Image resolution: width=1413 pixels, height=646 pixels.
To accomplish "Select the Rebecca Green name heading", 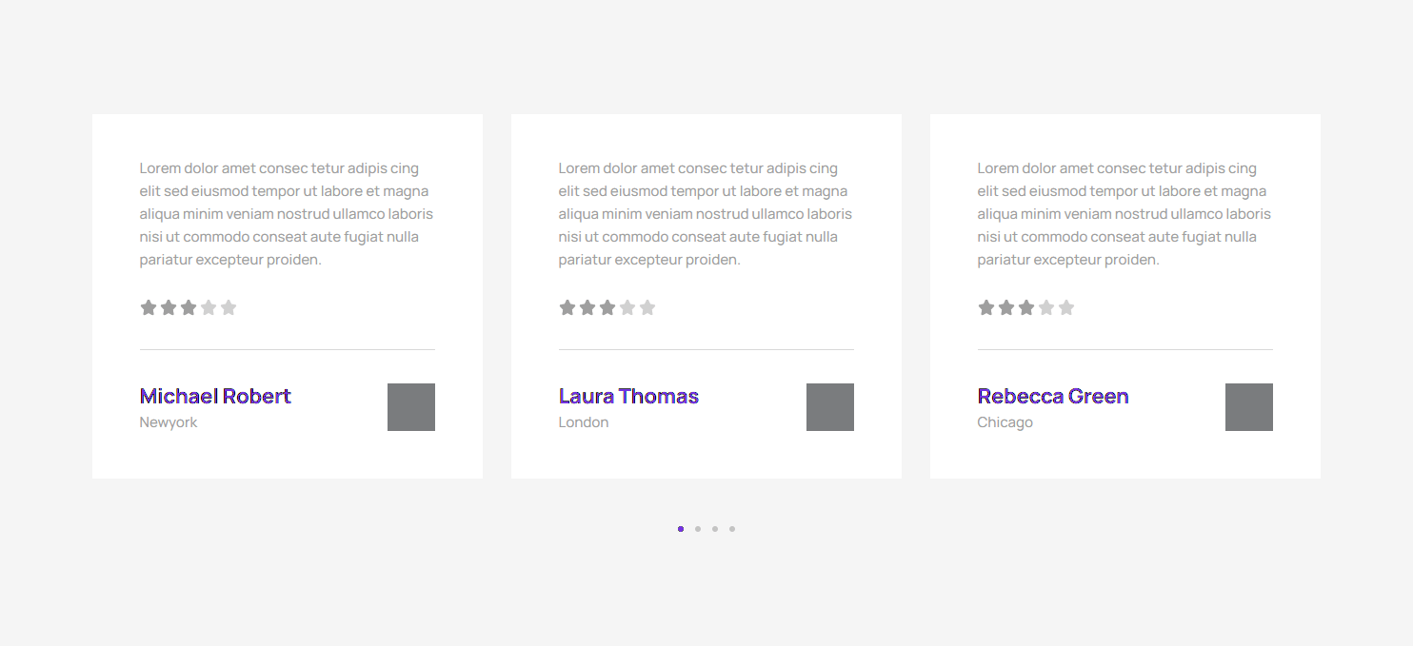I will 1053,396.
